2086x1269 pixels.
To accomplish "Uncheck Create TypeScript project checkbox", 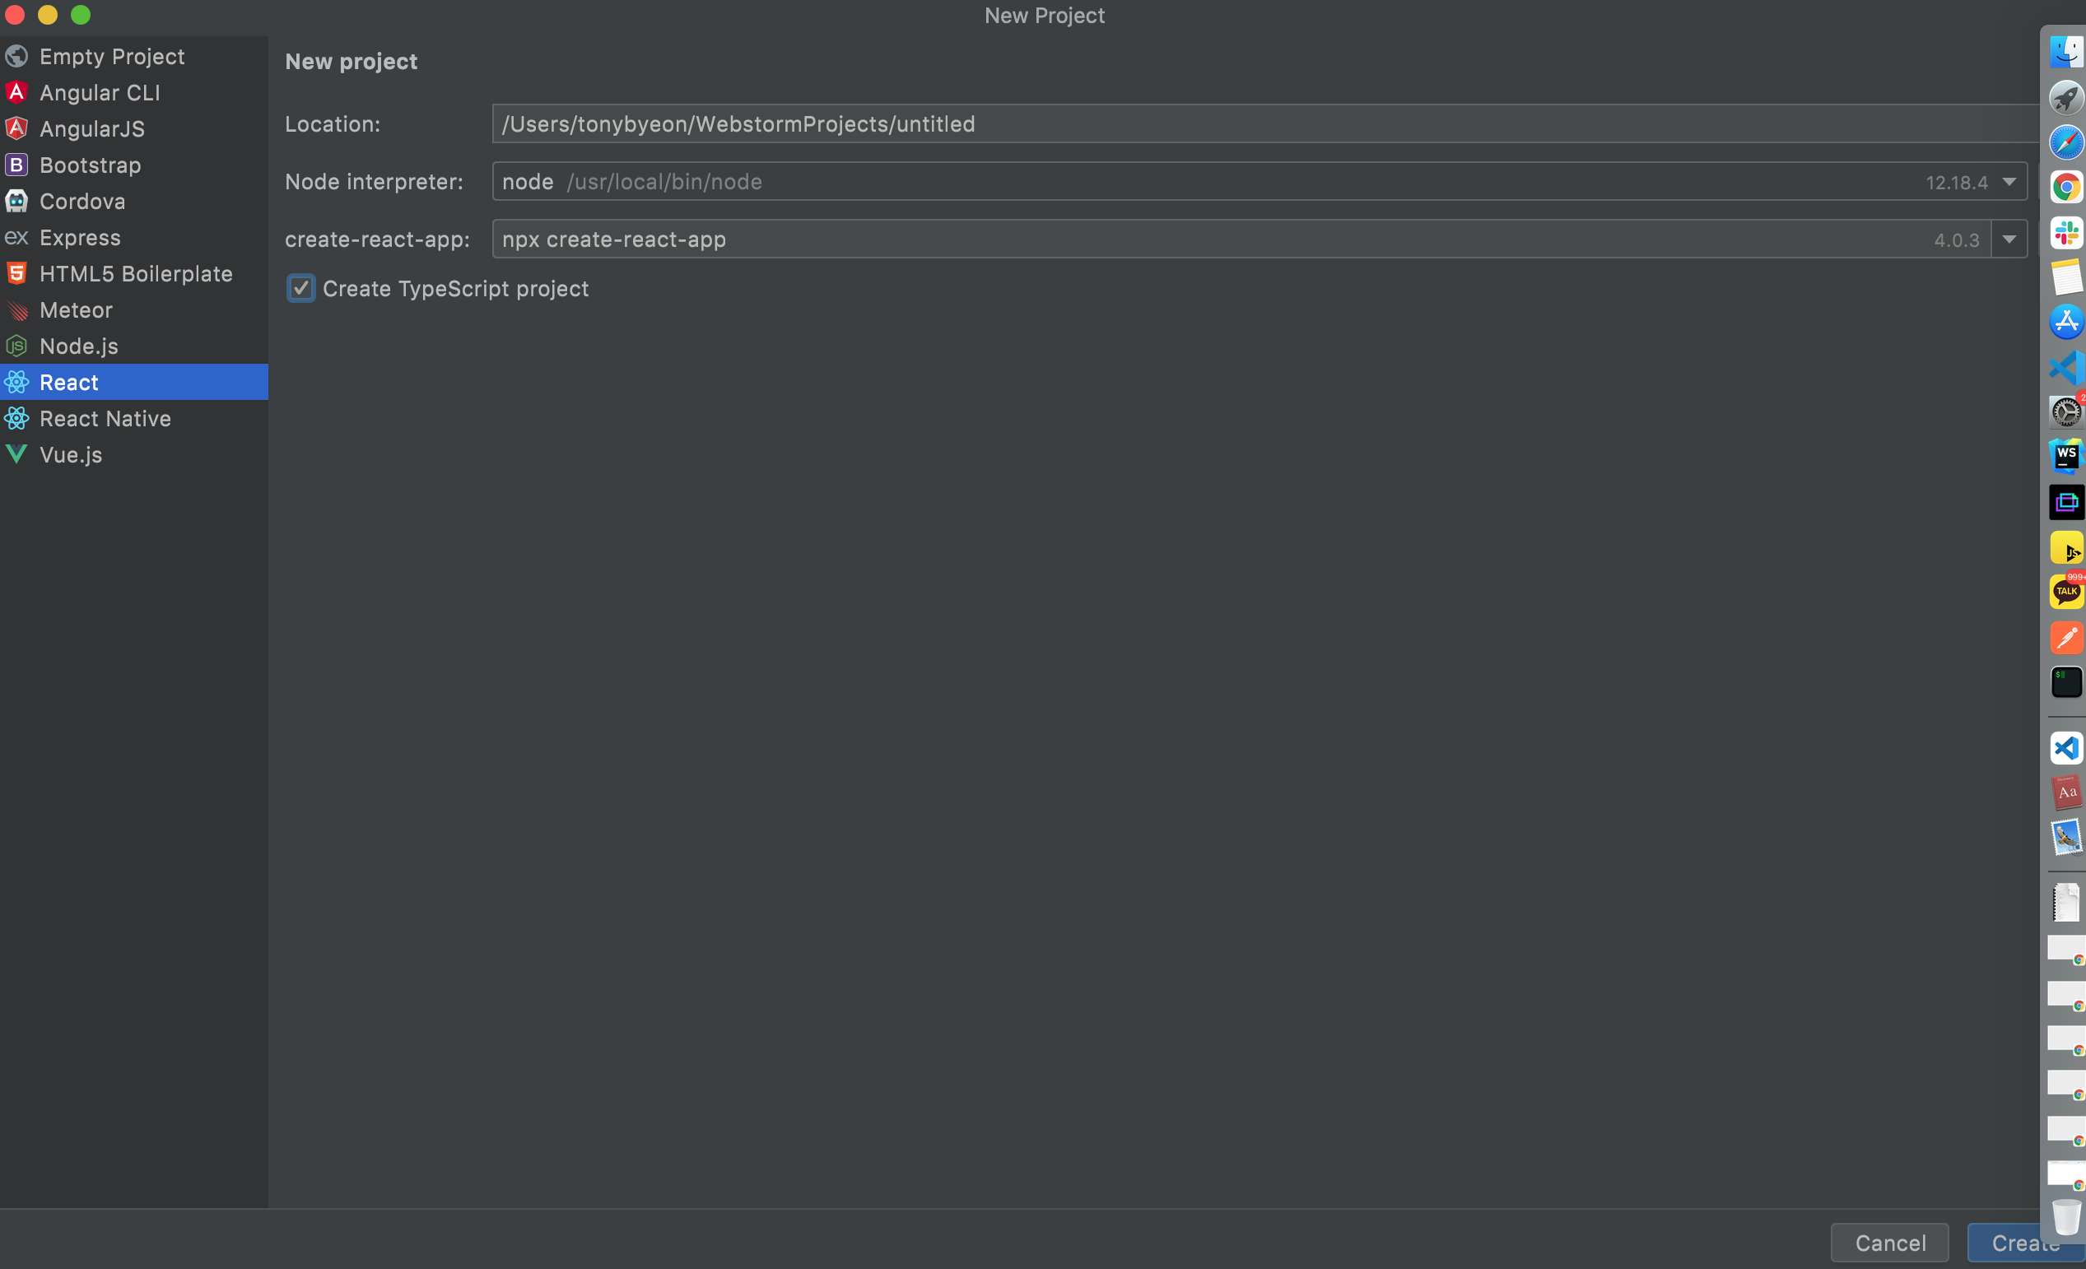I will 300,289.
